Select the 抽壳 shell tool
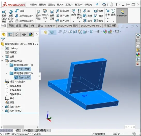Screen dimensions: 141x136 [87, 21]
